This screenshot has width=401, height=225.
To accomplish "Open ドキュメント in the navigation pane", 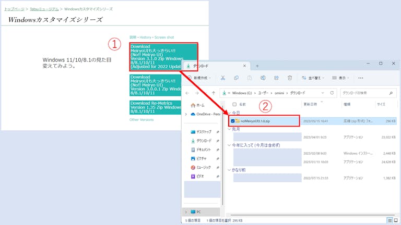I will pos(201,150).
